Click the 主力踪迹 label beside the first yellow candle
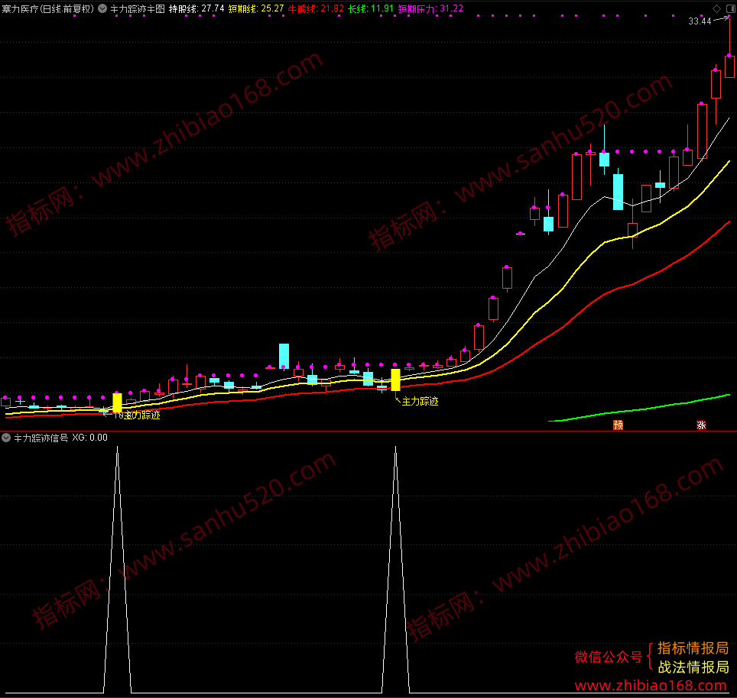The image size is (737, 698). pyautogui.click(x=142, y=415)
